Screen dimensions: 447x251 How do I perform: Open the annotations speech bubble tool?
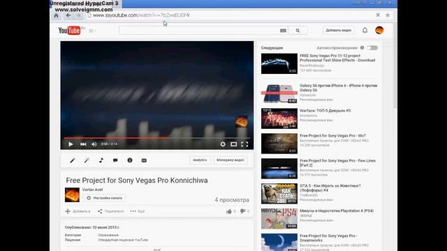pyautogui.click(x=115, y=160)
